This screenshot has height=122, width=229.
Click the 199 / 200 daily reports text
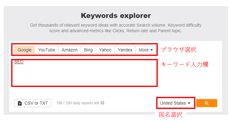(x=77, y=103)
